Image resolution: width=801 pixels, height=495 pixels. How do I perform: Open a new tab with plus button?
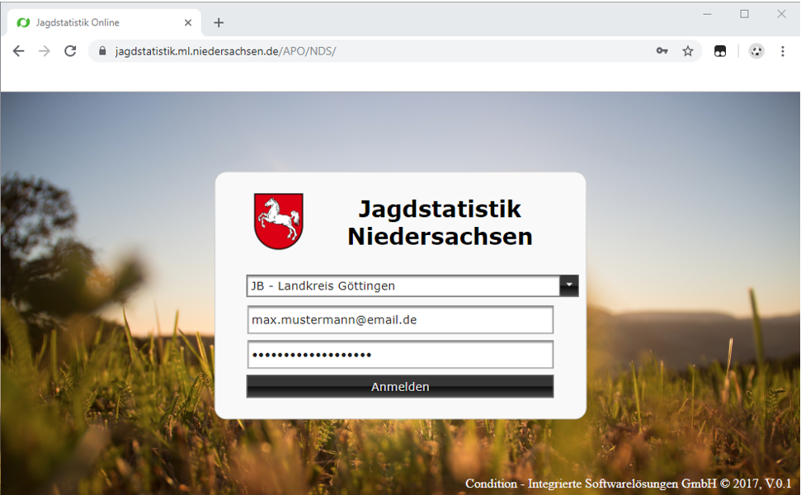[219, 22]
